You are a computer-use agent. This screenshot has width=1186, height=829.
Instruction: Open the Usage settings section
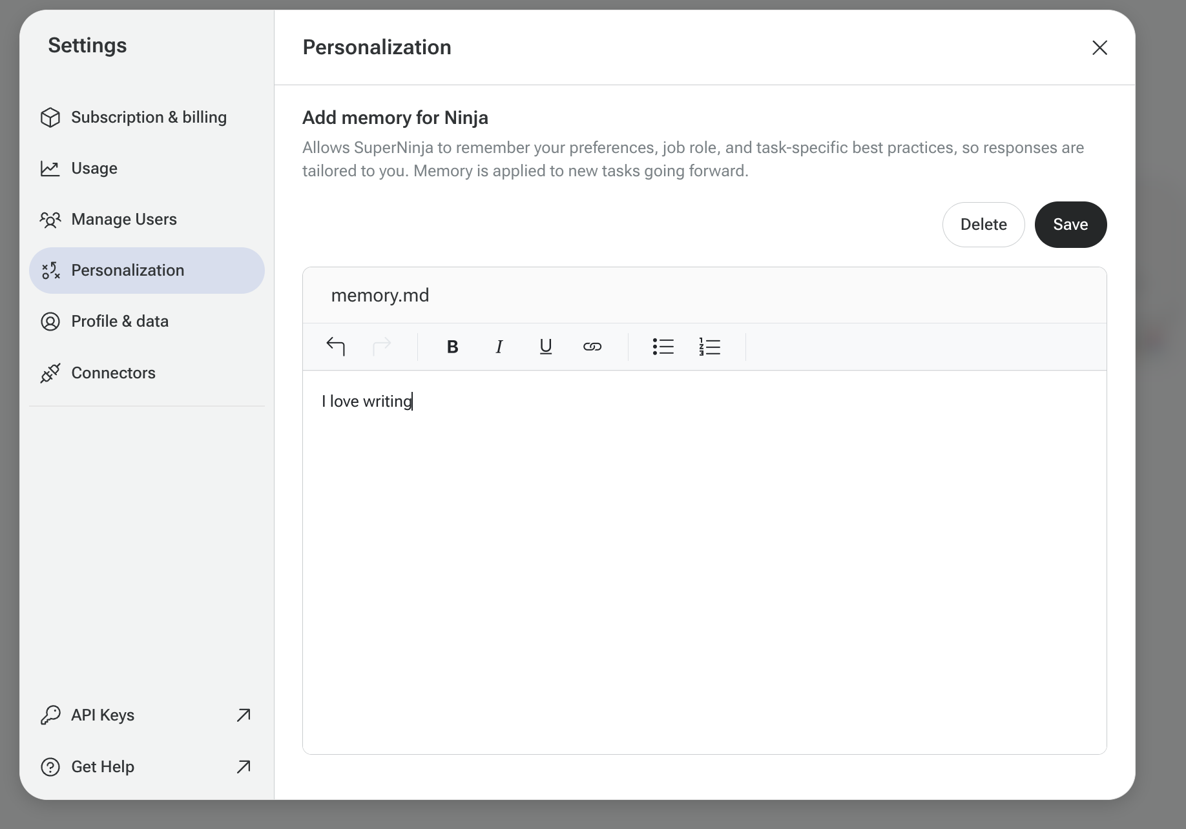[147, 169]
